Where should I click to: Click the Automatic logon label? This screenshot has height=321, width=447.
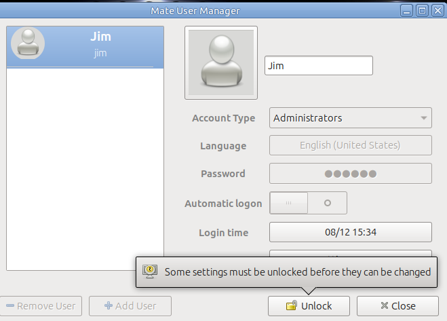tap(223, 204)
